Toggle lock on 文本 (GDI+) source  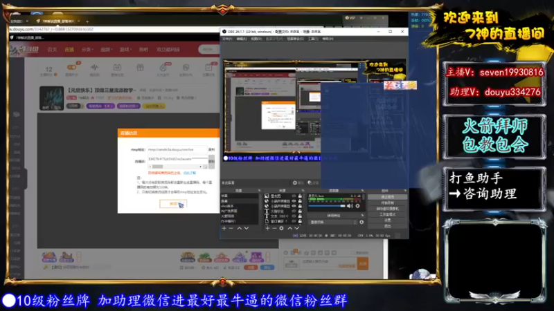click(300, 216)
